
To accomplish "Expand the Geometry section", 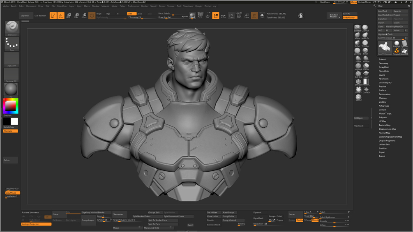I will [x=383, y=63].
